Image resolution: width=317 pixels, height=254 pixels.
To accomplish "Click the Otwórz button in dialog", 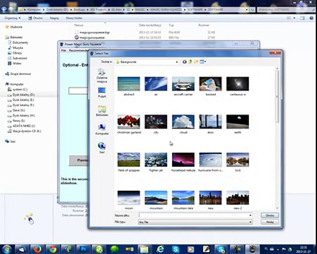I will pos(270,215).
